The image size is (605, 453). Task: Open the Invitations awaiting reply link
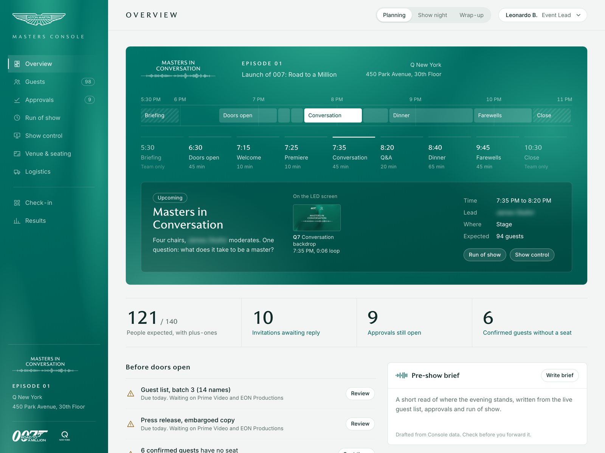[286, 333]
